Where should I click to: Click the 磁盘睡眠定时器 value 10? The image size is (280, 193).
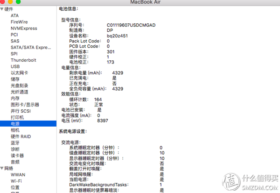pyautogui.click(x=162, y=153)
